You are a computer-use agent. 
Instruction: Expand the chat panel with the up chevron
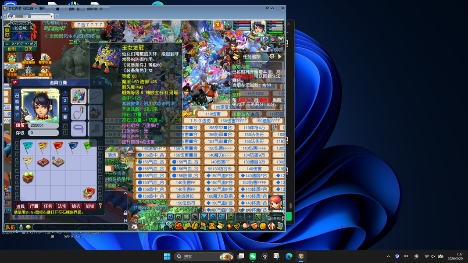pyautogui.click(x=125, y=193)
